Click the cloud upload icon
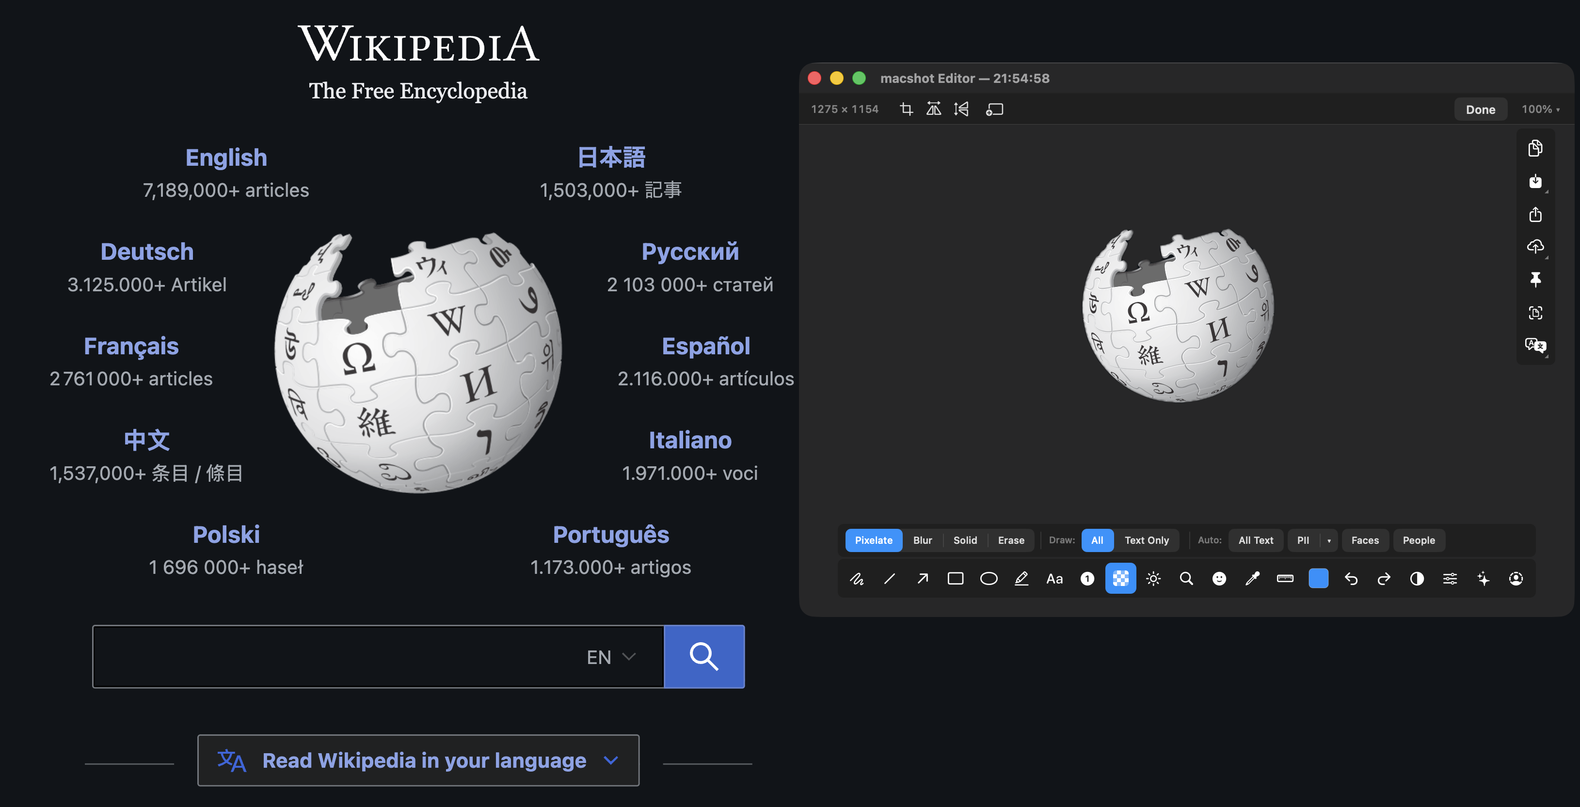The image size is (1580, 807). (1535, 247)
